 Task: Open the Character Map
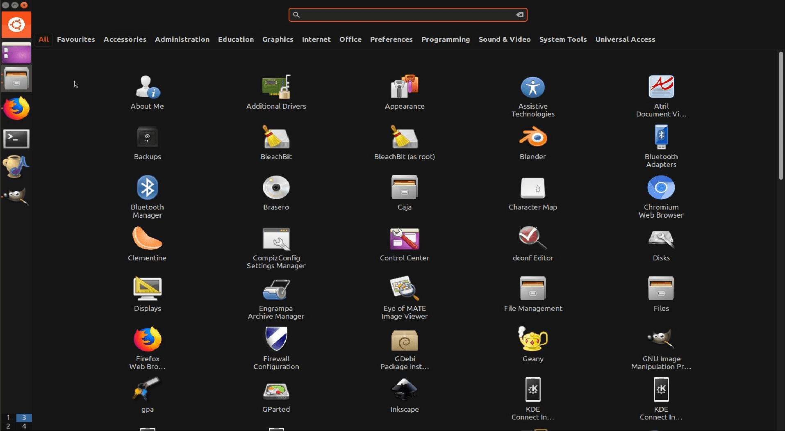point(532,194)
